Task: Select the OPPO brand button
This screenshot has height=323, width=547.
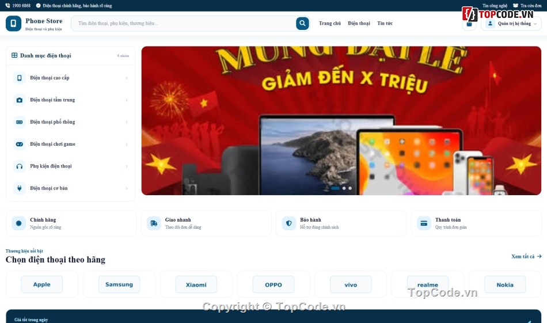Action: 273,284
